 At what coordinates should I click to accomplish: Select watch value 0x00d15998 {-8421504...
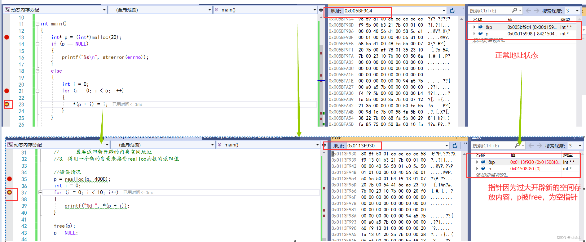(532, 34)
